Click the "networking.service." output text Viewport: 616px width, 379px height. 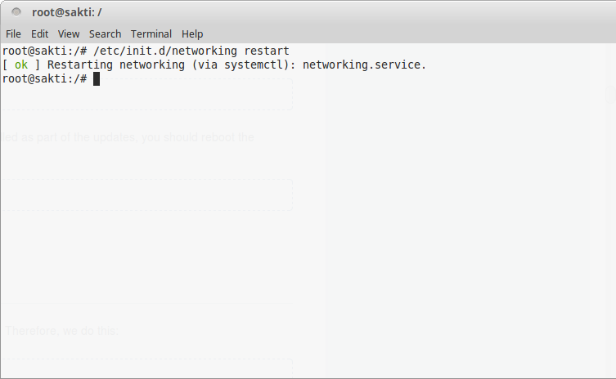pyautogui.click(x=364, y=65)
